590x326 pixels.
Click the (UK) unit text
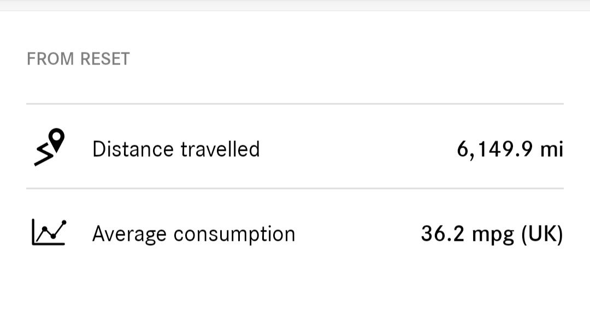(542, 234)
